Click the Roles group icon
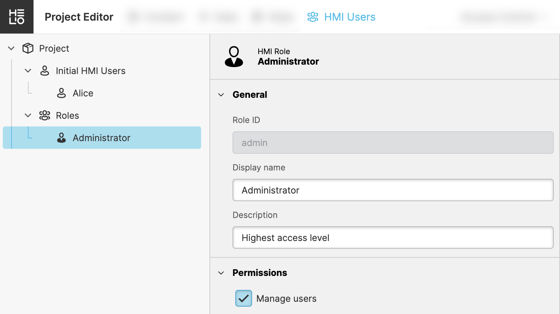The height and width of the screenshot is (314, 560). pos(45,115)
